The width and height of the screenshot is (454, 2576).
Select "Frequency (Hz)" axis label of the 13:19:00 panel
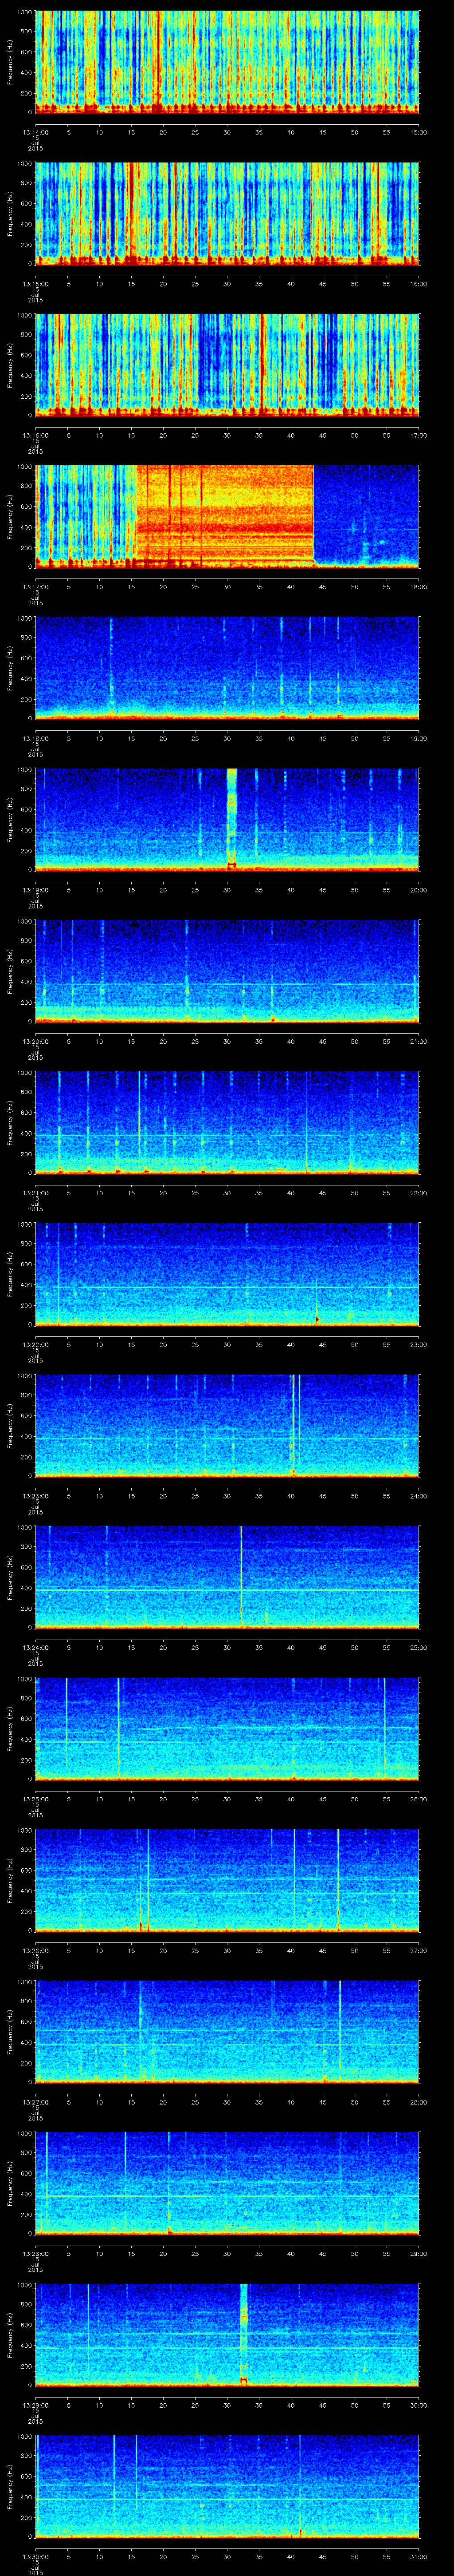coord(10,820)
